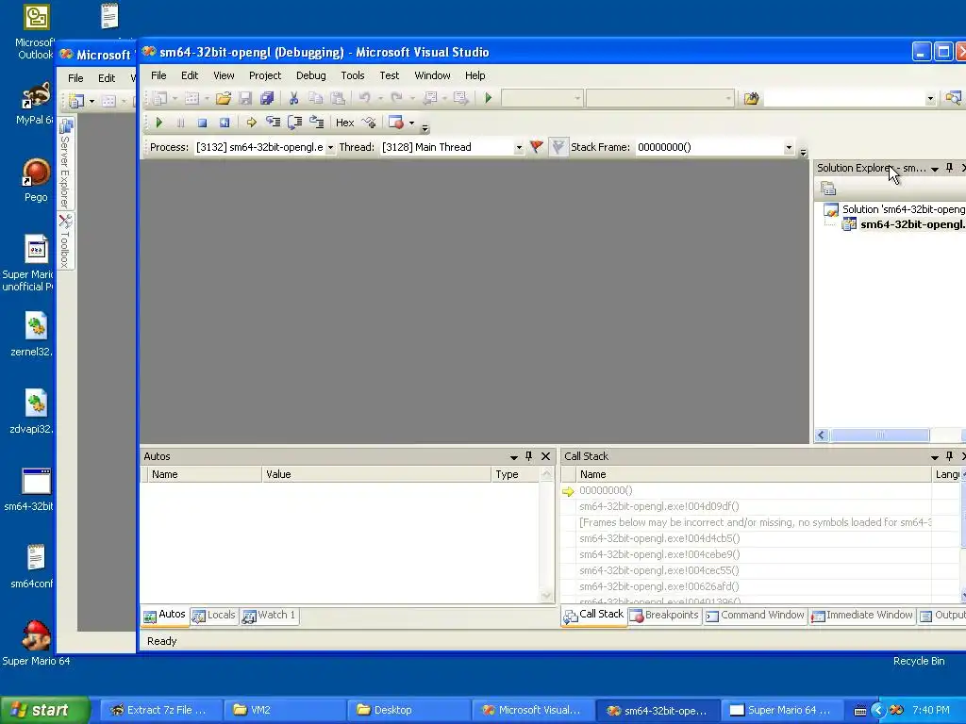The image size is (966, 724).
Task: Click the Restart debugging icon
Action: tap(225, 123)
